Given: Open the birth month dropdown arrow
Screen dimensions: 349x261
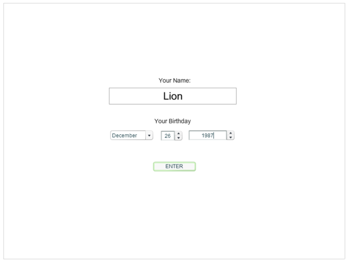Looking at the screenshot, I should click(x=149, y=135).
